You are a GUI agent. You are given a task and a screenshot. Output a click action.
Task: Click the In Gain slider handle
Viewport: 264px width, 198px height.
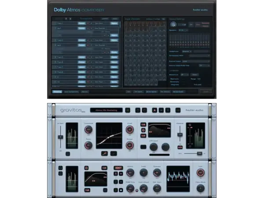click(x=60, y=137)
